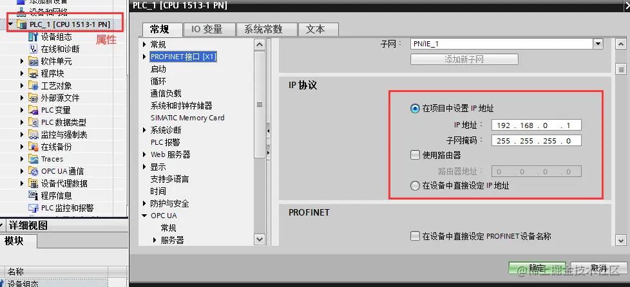Click the 监控与强制表 folder icon

point(33,134)
